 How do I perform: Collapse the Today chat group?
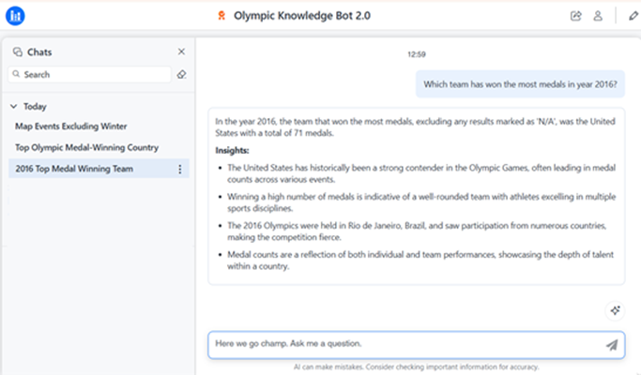[x=14, y=107]
